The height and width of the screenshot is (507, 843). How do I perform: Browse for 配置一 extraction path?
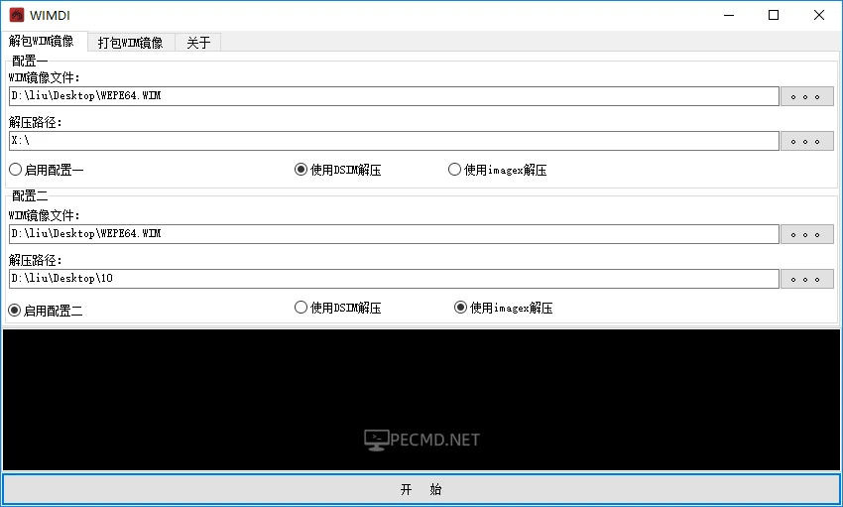coord(807,141)
